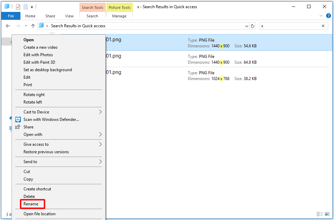
Task: Refresh the search results with the reload icon
Action: [253, 26]
